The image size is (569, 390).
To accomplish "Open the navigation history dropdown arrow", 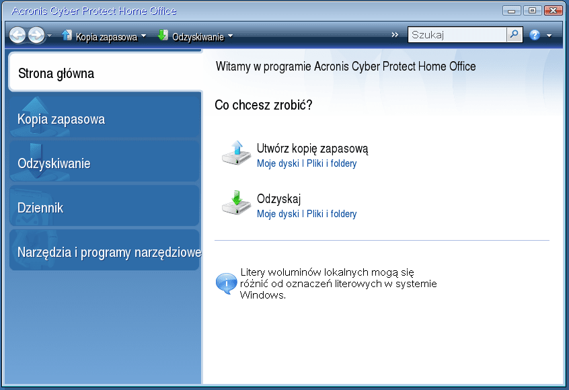I will point(49,36).
